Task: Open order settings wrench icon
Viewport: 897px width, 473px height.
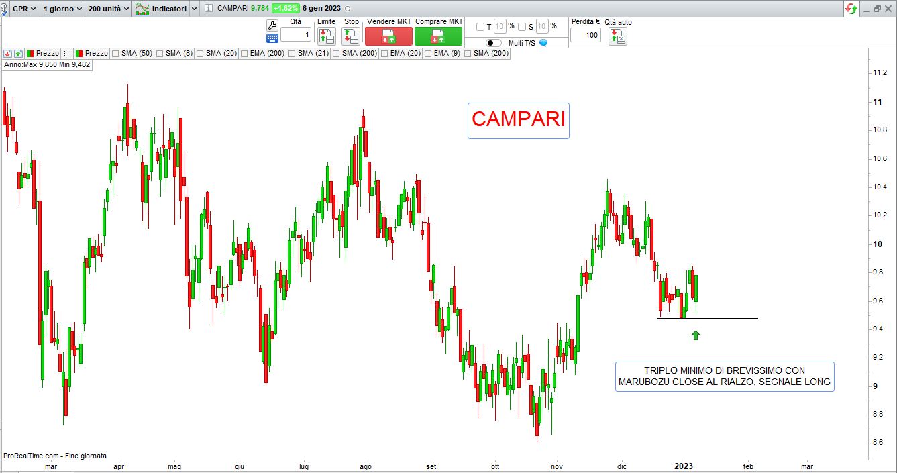Action: point(272,24)
